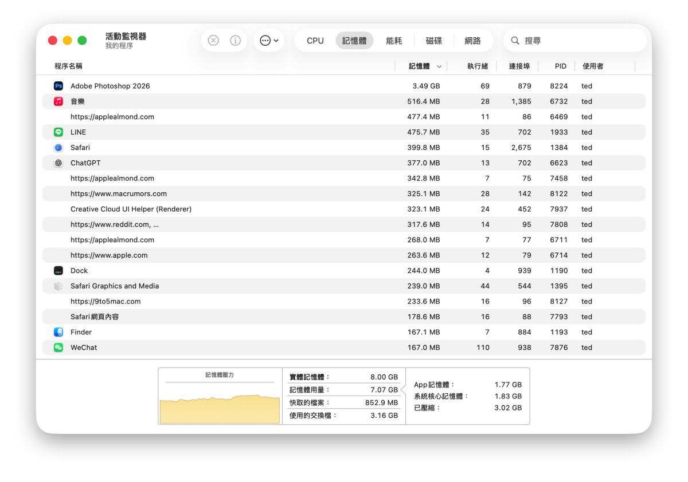Click the 167.1 MB value for Finder

424,332
